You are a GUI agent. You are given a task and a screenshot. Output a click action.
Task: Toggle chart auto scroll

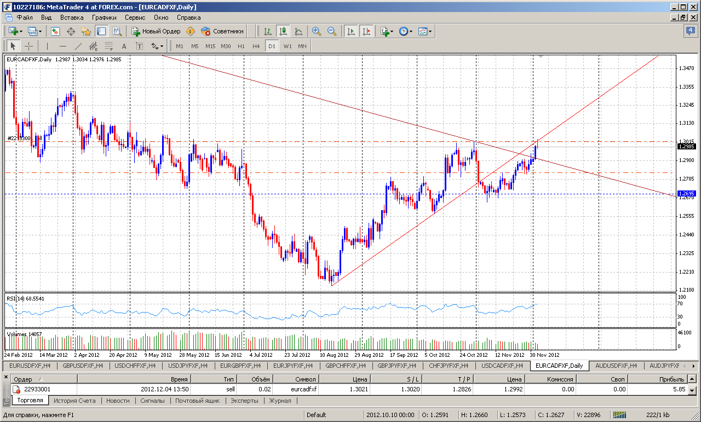350,31
